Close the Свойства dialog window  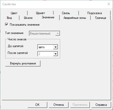[x=109, y=4]
